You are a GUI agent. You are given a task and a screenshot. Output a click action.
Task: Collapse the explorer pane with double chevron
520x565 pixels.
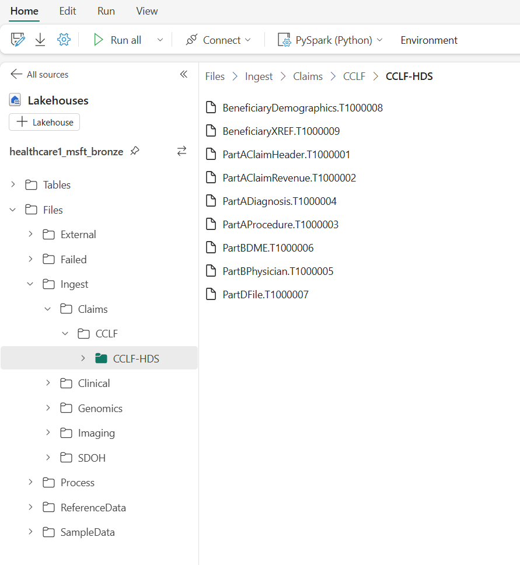[x=183, y=74]
